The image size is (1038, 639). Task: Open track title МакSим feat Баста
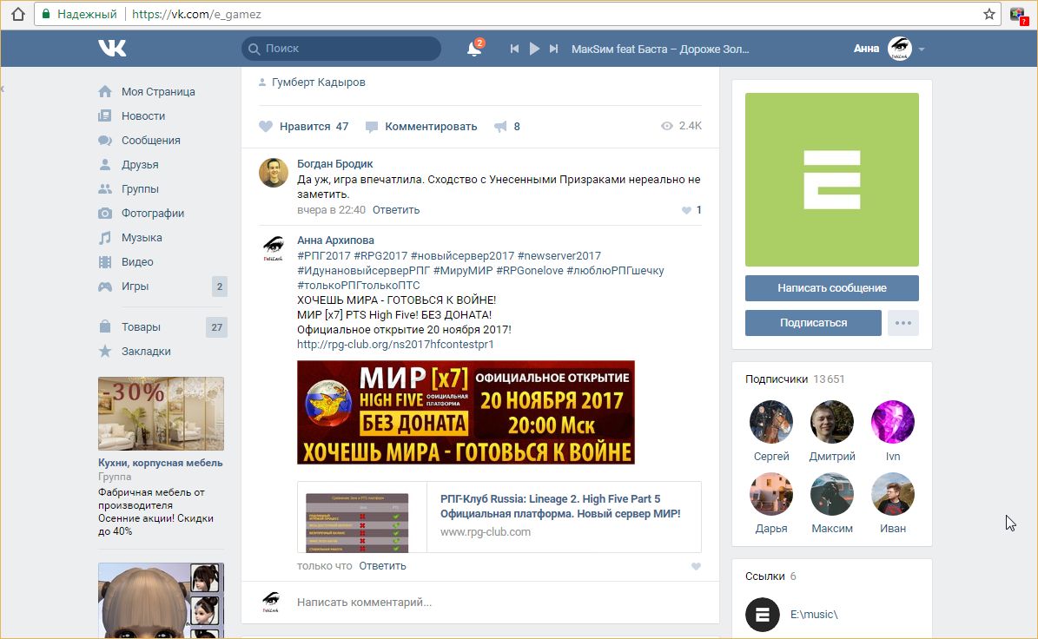point(660,49)
